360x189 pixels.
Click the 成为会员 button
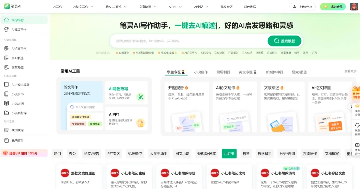click(x=333, y=7)
